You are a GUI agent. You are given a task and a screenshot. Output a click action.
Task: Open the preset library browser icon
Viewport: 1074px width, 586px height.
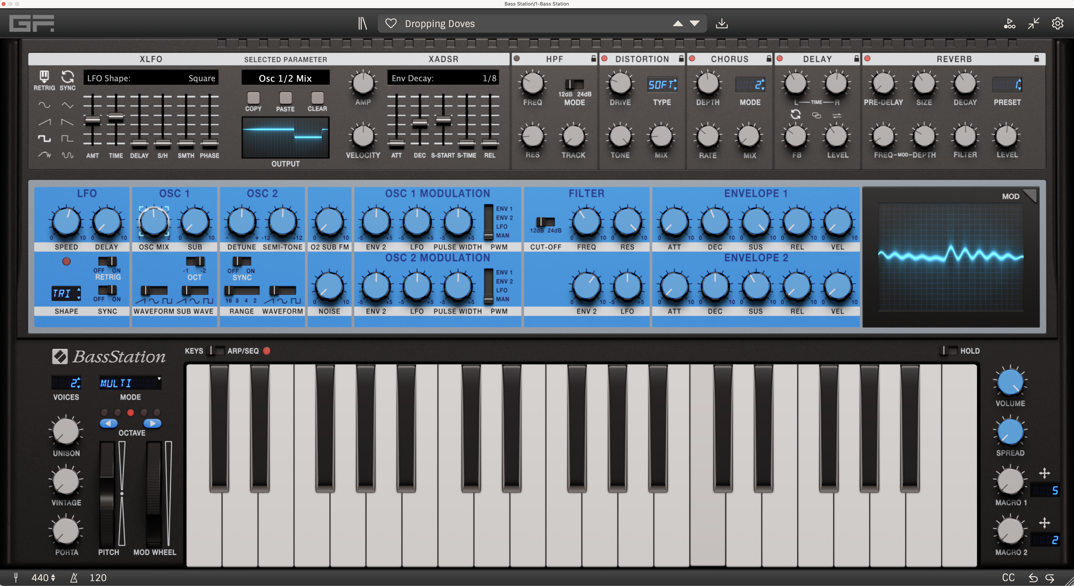(362, 23)
